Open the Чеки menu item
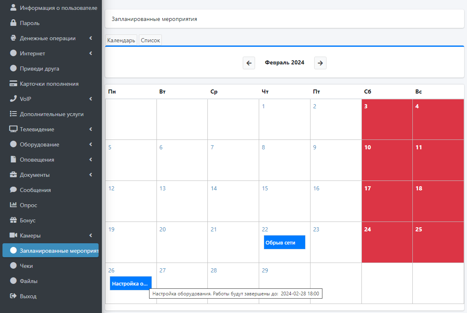 [x=26, y=266]
